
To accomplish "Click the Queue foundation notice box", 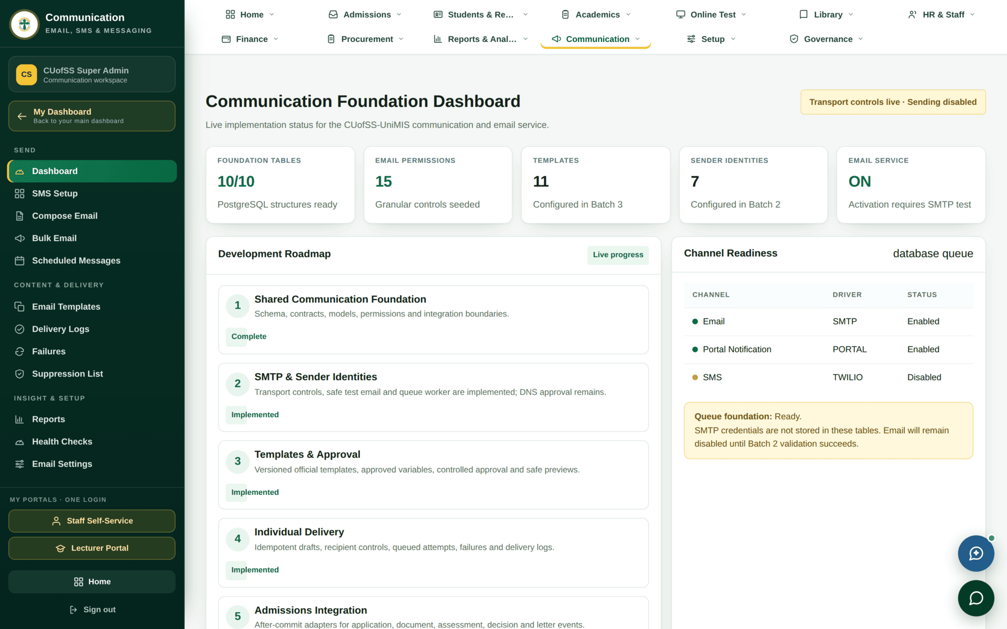I will pyautogui.click(x=828, y=430).
